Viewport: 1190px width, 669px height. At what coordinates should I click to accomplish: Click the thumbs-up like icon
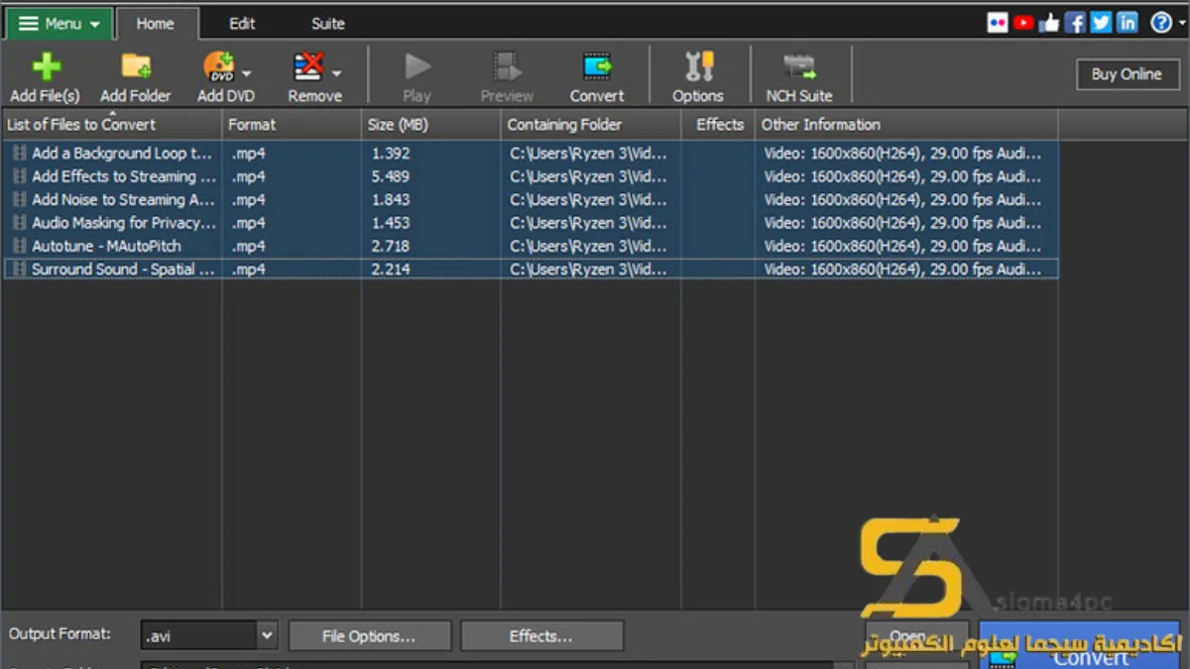1049,23
